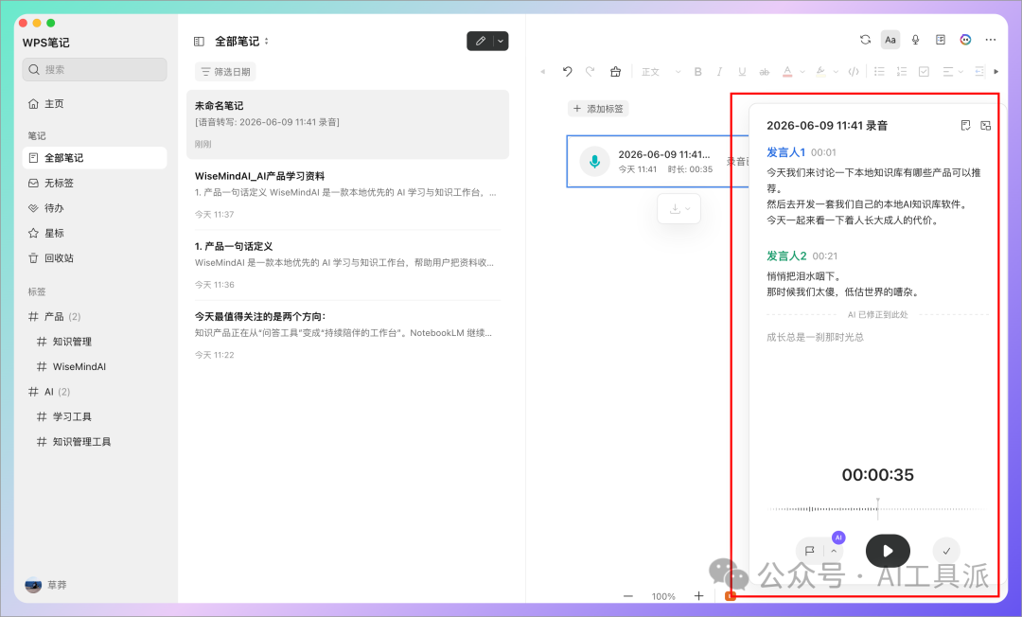Screen dimensions: 1022x617
Task: Open the 1. 产品一句话定义 note
Action: 347,265
